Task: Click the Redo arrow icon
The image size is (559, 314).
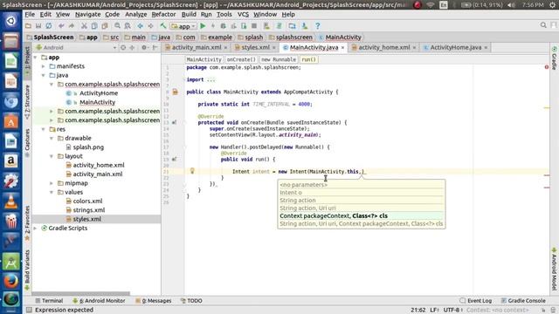Action: point(72,25)
